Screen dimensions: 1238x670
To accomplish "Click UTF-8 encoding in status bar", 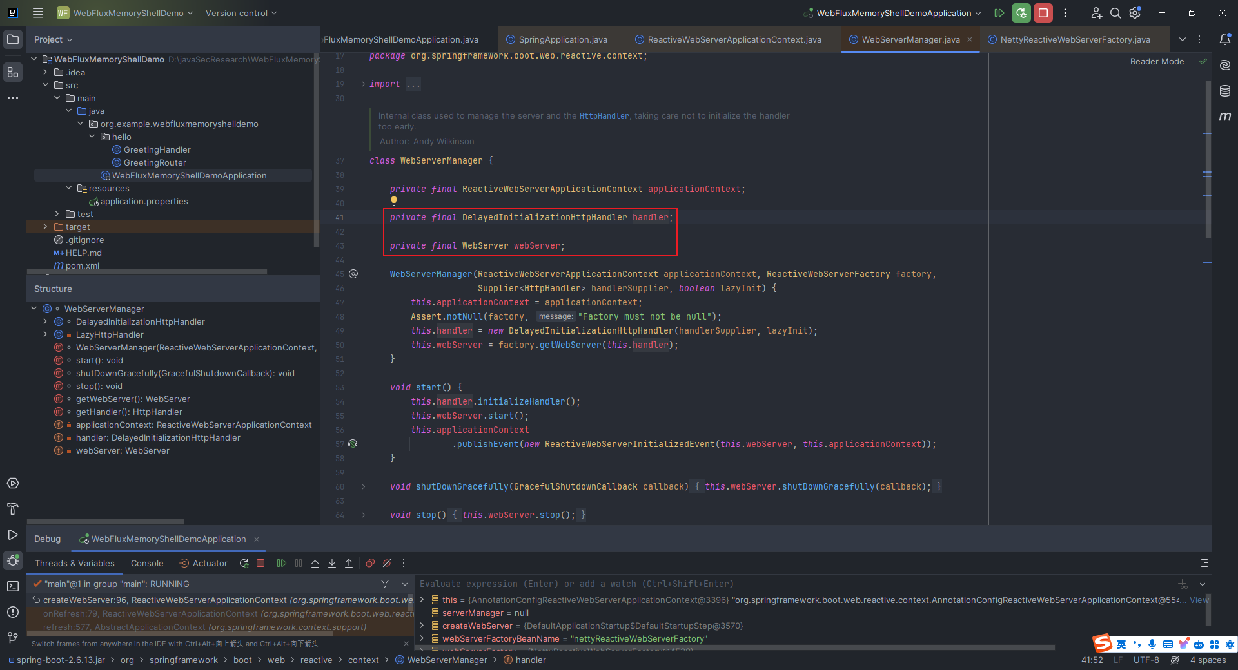I will 1146,660.
